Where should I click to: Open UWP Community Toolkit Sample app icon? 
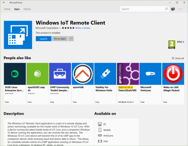(60, 74)
